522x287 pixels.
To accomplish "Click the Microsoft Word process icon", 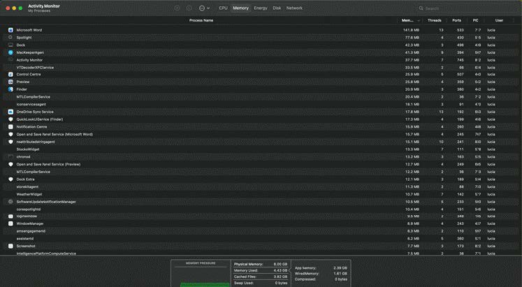I will click(x=10, y=30).
